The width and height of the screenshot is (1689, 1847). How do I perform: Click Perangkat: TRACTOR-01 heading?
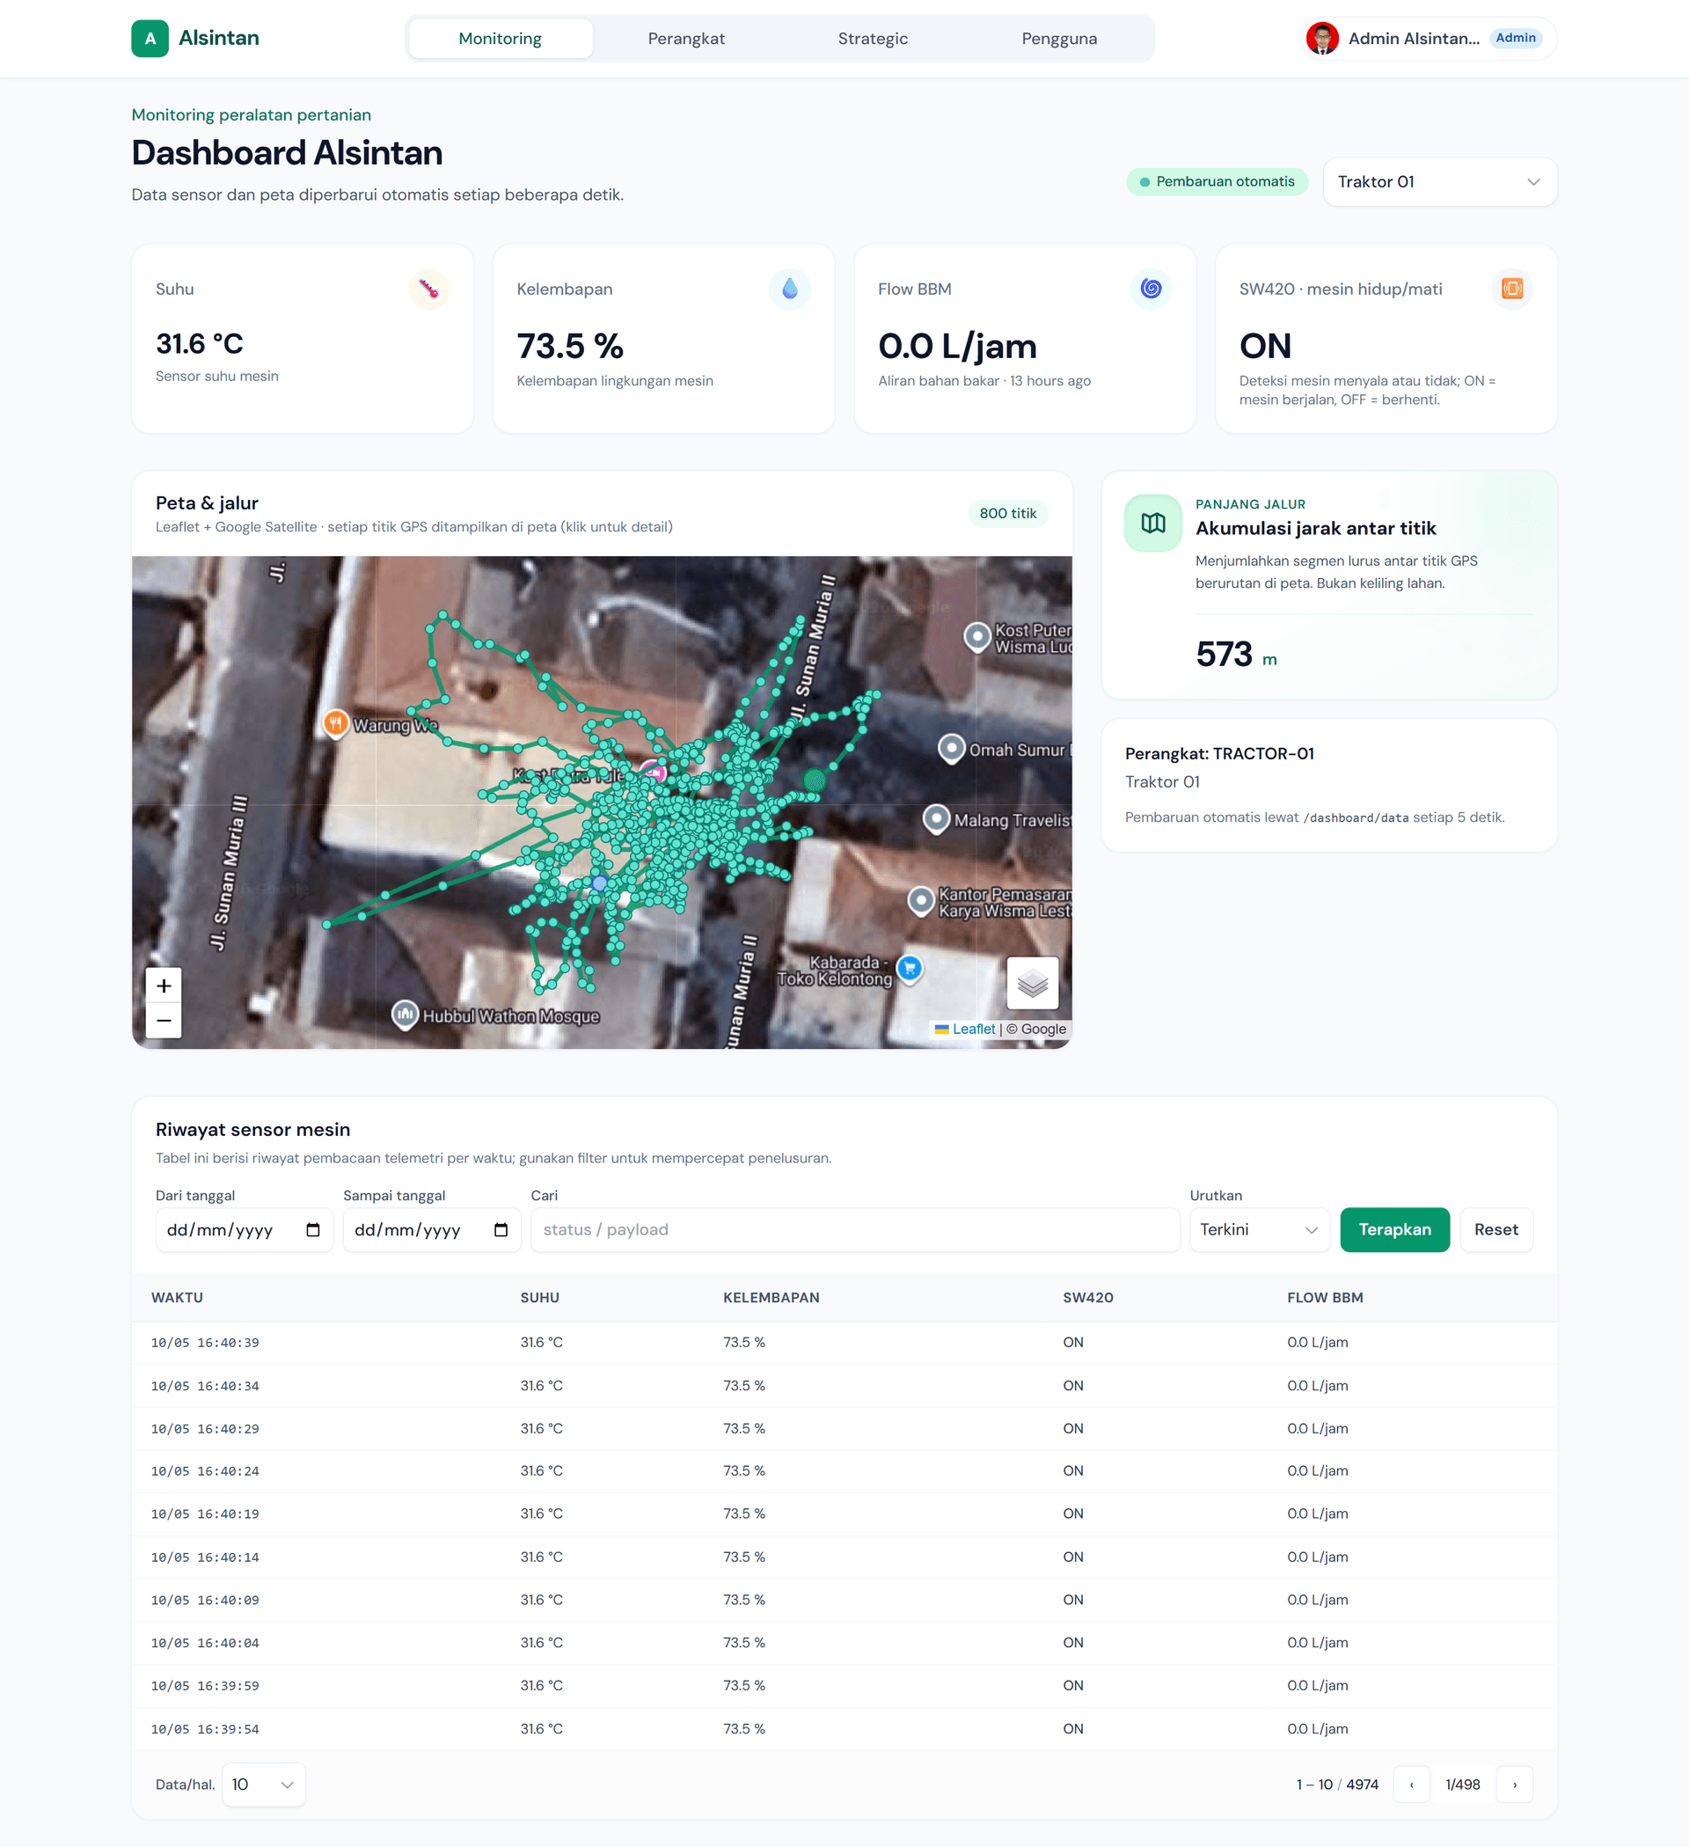1219,754
